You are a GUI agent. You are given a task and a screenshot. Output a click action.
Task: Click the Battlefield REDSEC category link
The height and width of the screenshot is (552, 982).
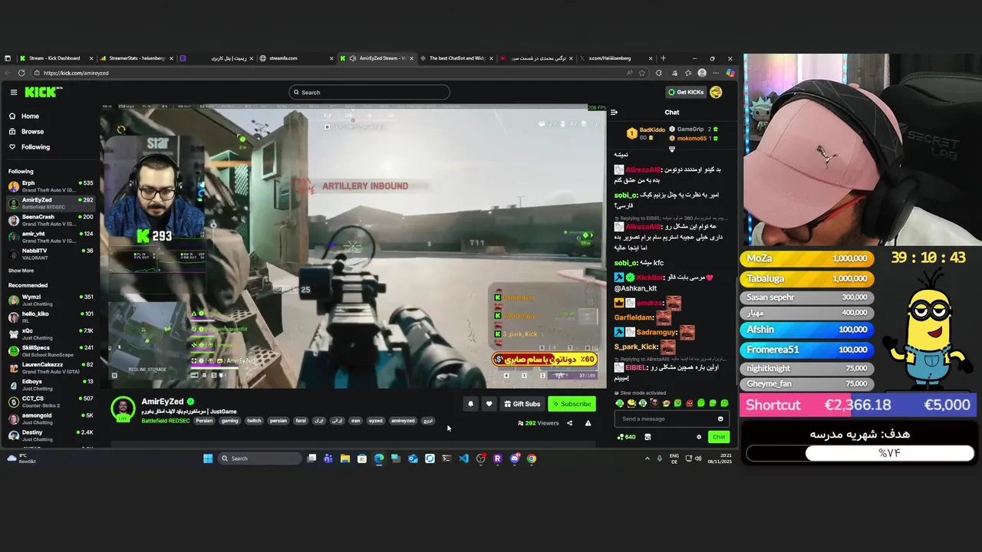[165, 420]
